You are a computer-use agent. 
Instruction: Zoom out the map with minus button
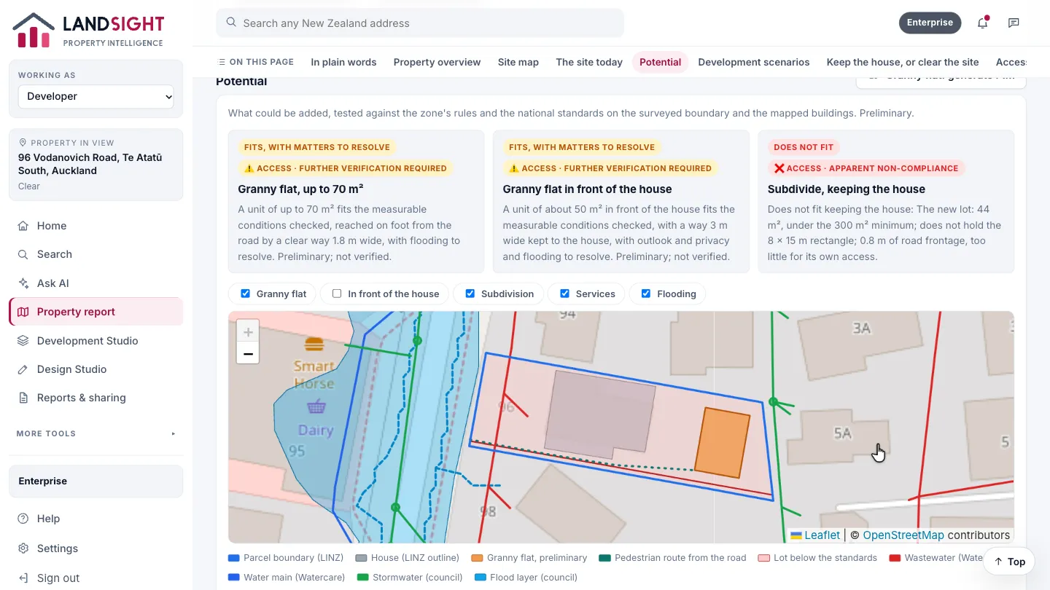click(x=248, y=354)
